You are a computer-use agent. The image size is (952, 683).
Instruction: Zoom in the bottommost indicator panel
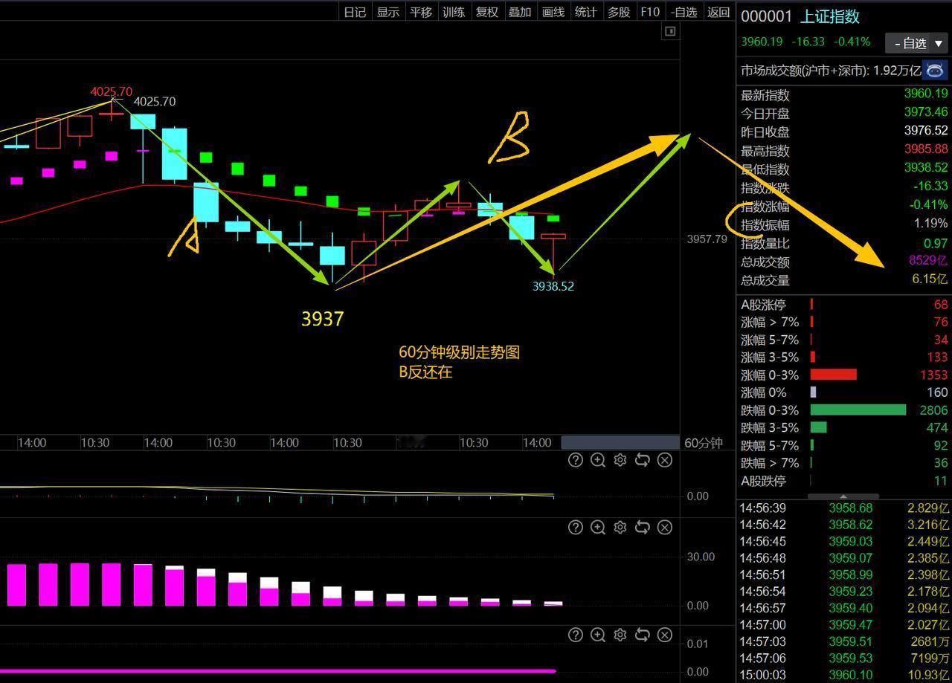click(x=597, y=635)
